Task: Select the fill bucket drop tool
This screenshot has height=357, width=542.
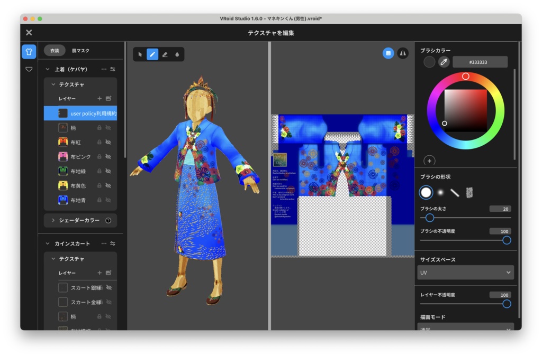Action: tap(177, 54)
